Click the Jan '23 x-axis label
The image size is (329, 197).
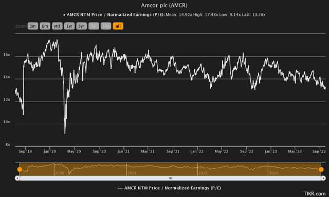tap(271, 151)
